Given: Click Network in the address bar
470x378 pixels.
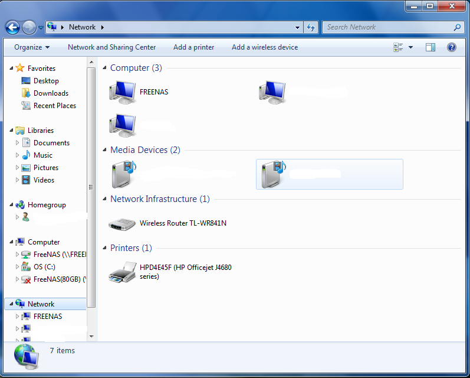Looking at the screenshot, I should (x=82, y=27).
